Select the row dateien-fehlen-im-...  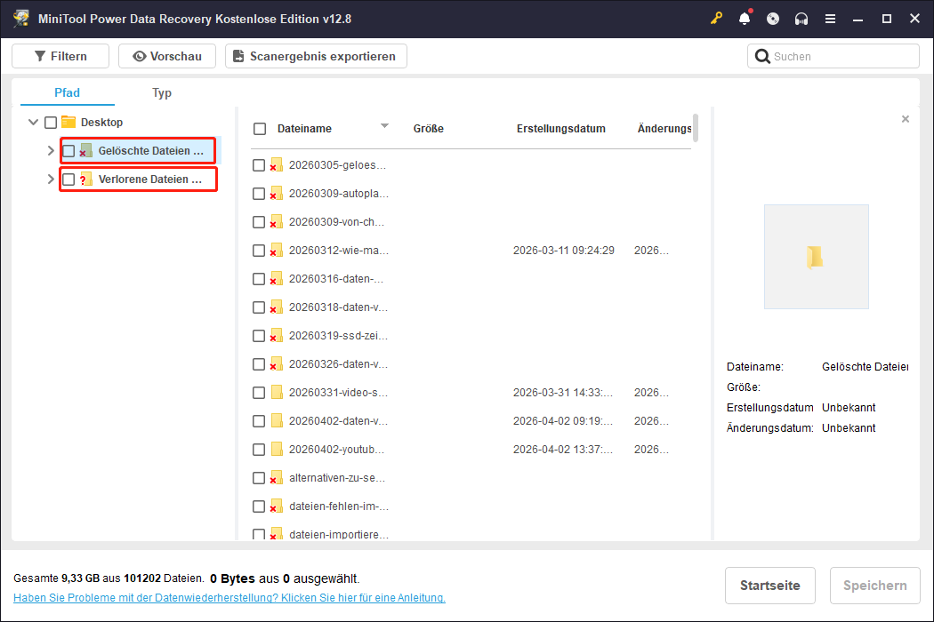coord(471,506)
